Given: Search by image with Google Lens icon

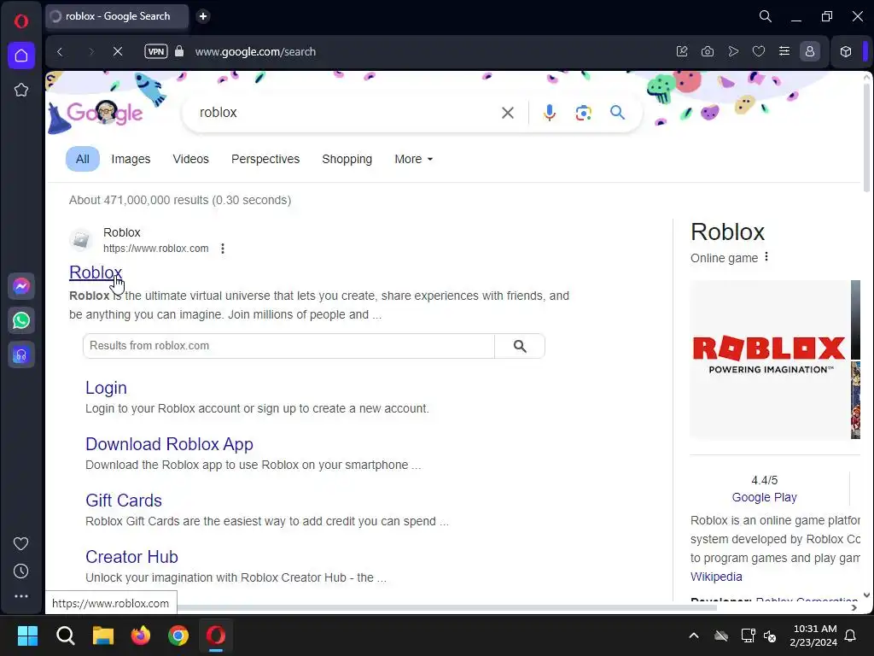Looking at the screenshot, I should coord(583,113).
